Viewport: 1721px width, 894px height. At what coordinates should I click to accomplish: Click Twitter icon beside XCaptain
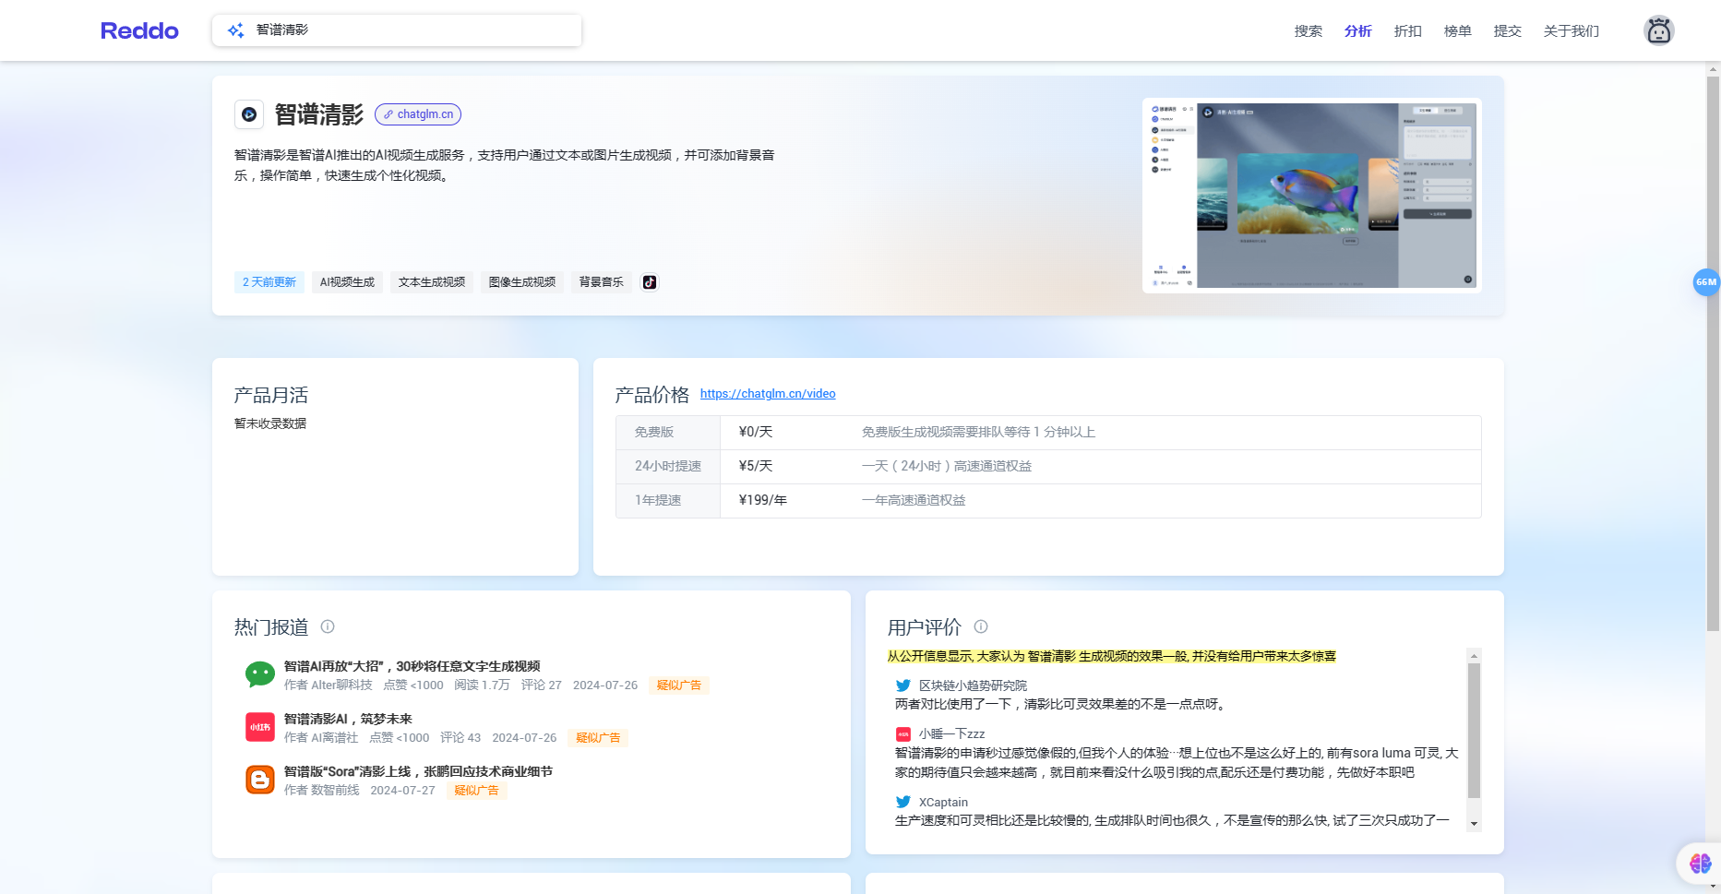[x=903, y=802]
